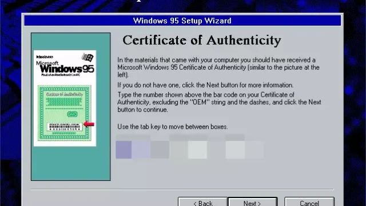The width and height of the screenshot is (366, 206).
Task: Click the Windows flag logo on certificate picture
Action: 87,57
